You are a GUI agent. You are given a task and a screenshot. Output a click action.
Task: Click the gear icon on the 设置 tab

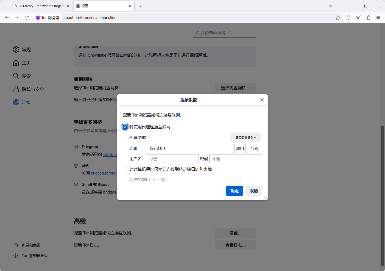78,6
